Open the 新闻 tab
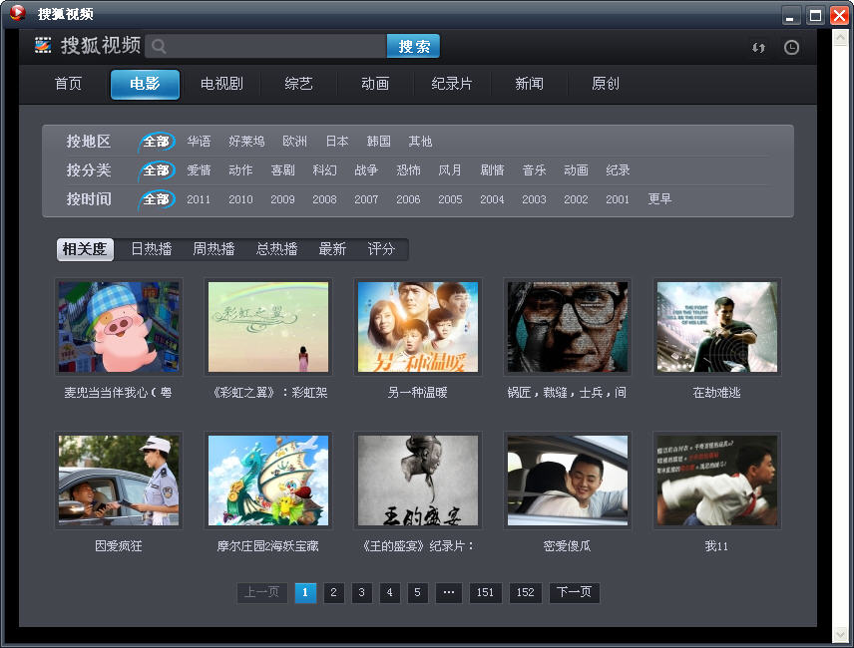854x648 pixels. pyautogui.click(x=529, y=84)
